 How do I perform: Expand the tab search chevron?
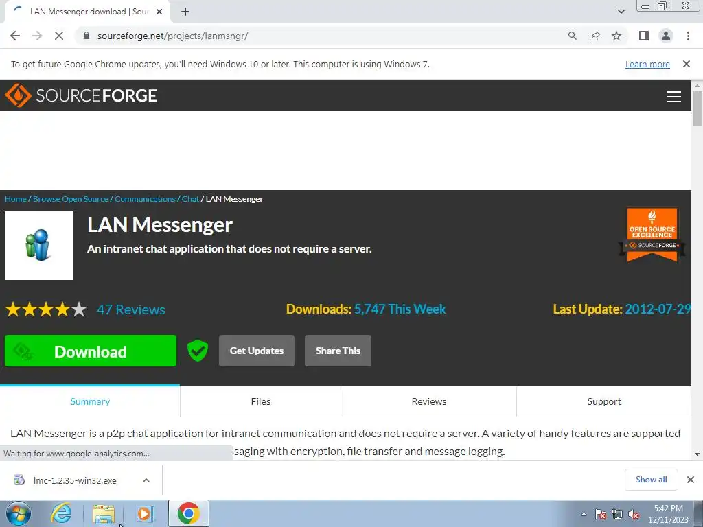click(621, 12)
